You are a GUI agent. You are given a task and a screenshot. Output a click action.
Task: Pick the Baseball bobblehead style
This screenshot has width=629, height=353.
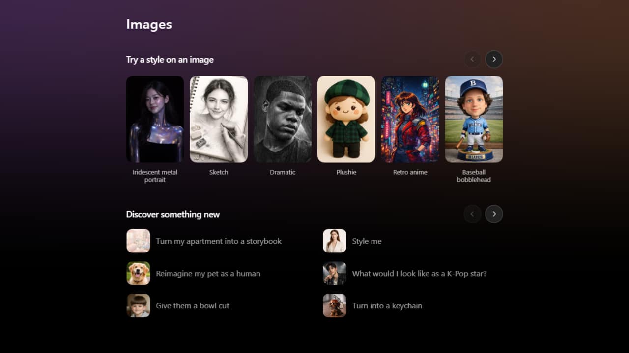click(x=474, y=119)
